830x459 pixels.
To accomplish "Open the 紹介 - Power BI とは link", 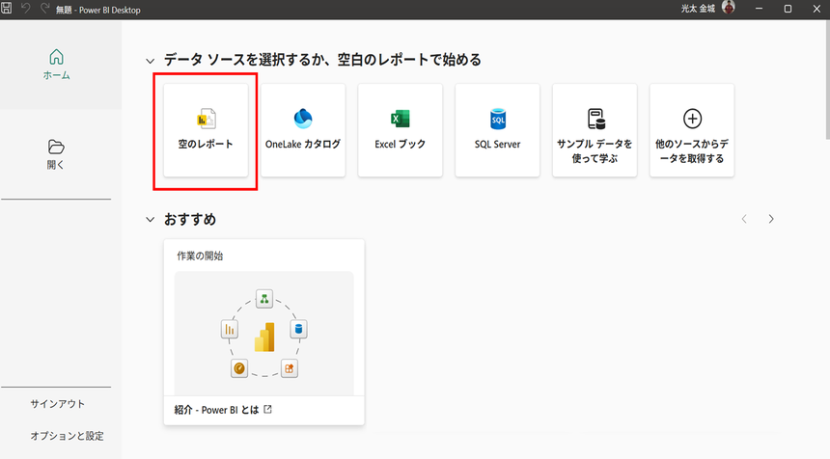I will tap(216, 410).
